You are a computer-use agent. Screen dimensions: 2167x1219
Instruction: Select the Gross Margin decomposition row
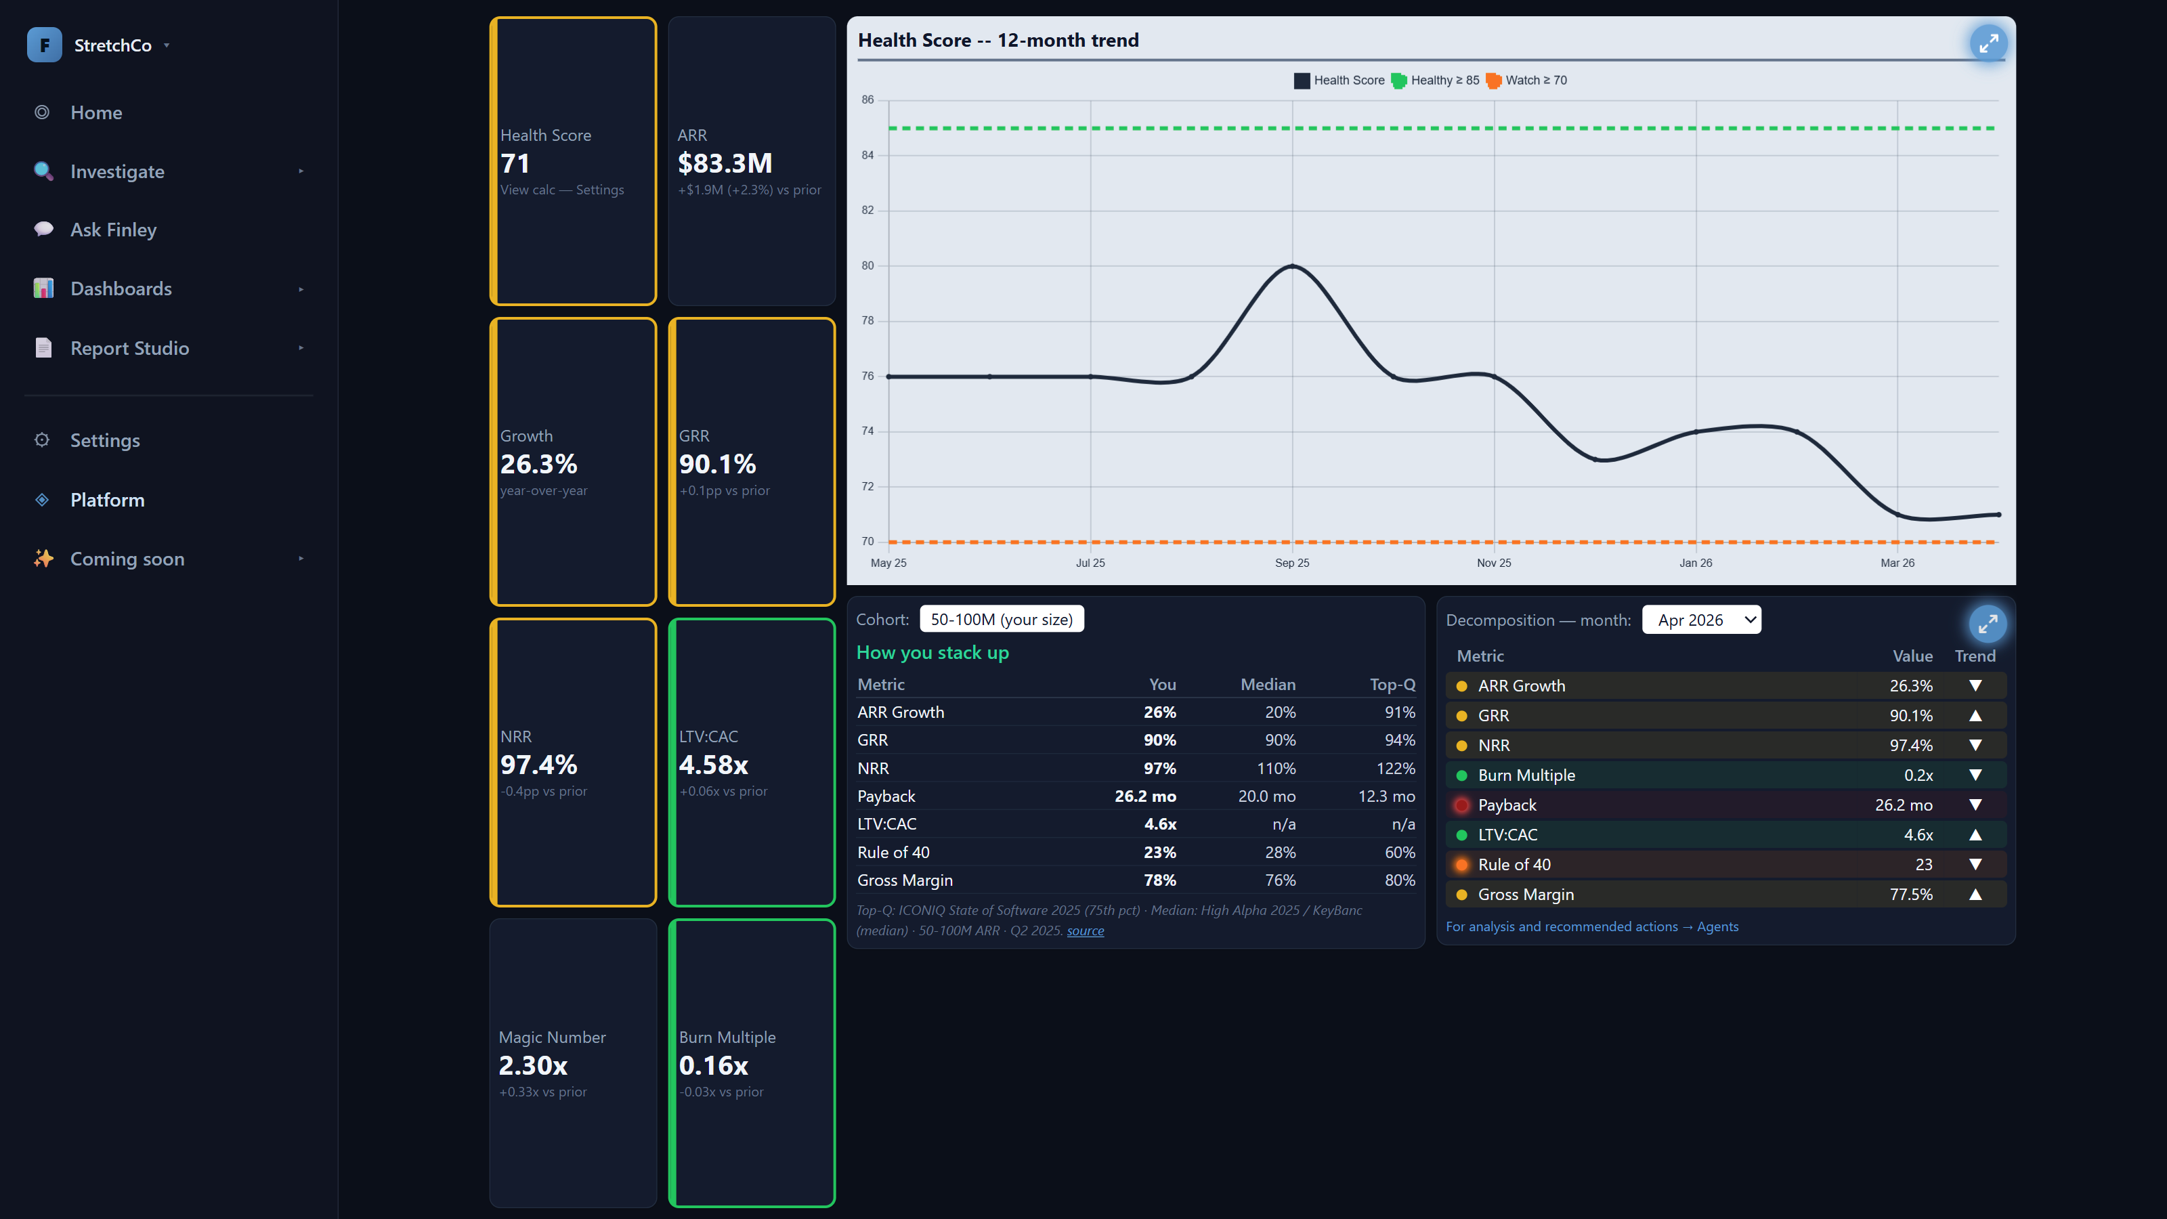click(1726, 894)
